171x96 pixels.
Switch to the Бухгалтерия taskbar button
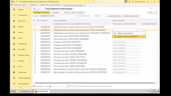tap(42, 91)
